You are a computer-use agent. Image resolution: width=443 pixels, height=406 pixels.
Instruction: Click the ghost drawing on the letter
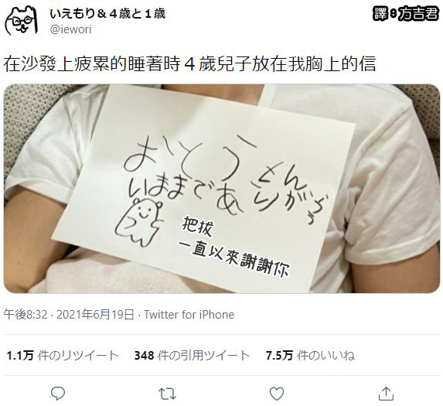tap(138, 221)
